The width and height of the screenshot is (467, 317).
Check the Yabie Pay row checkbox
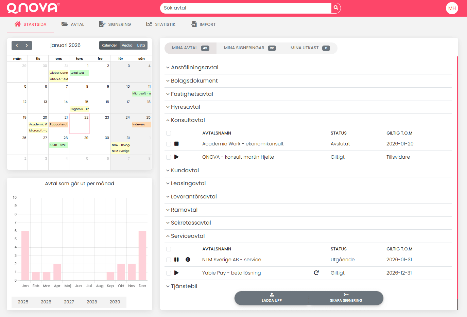(169, 273)
